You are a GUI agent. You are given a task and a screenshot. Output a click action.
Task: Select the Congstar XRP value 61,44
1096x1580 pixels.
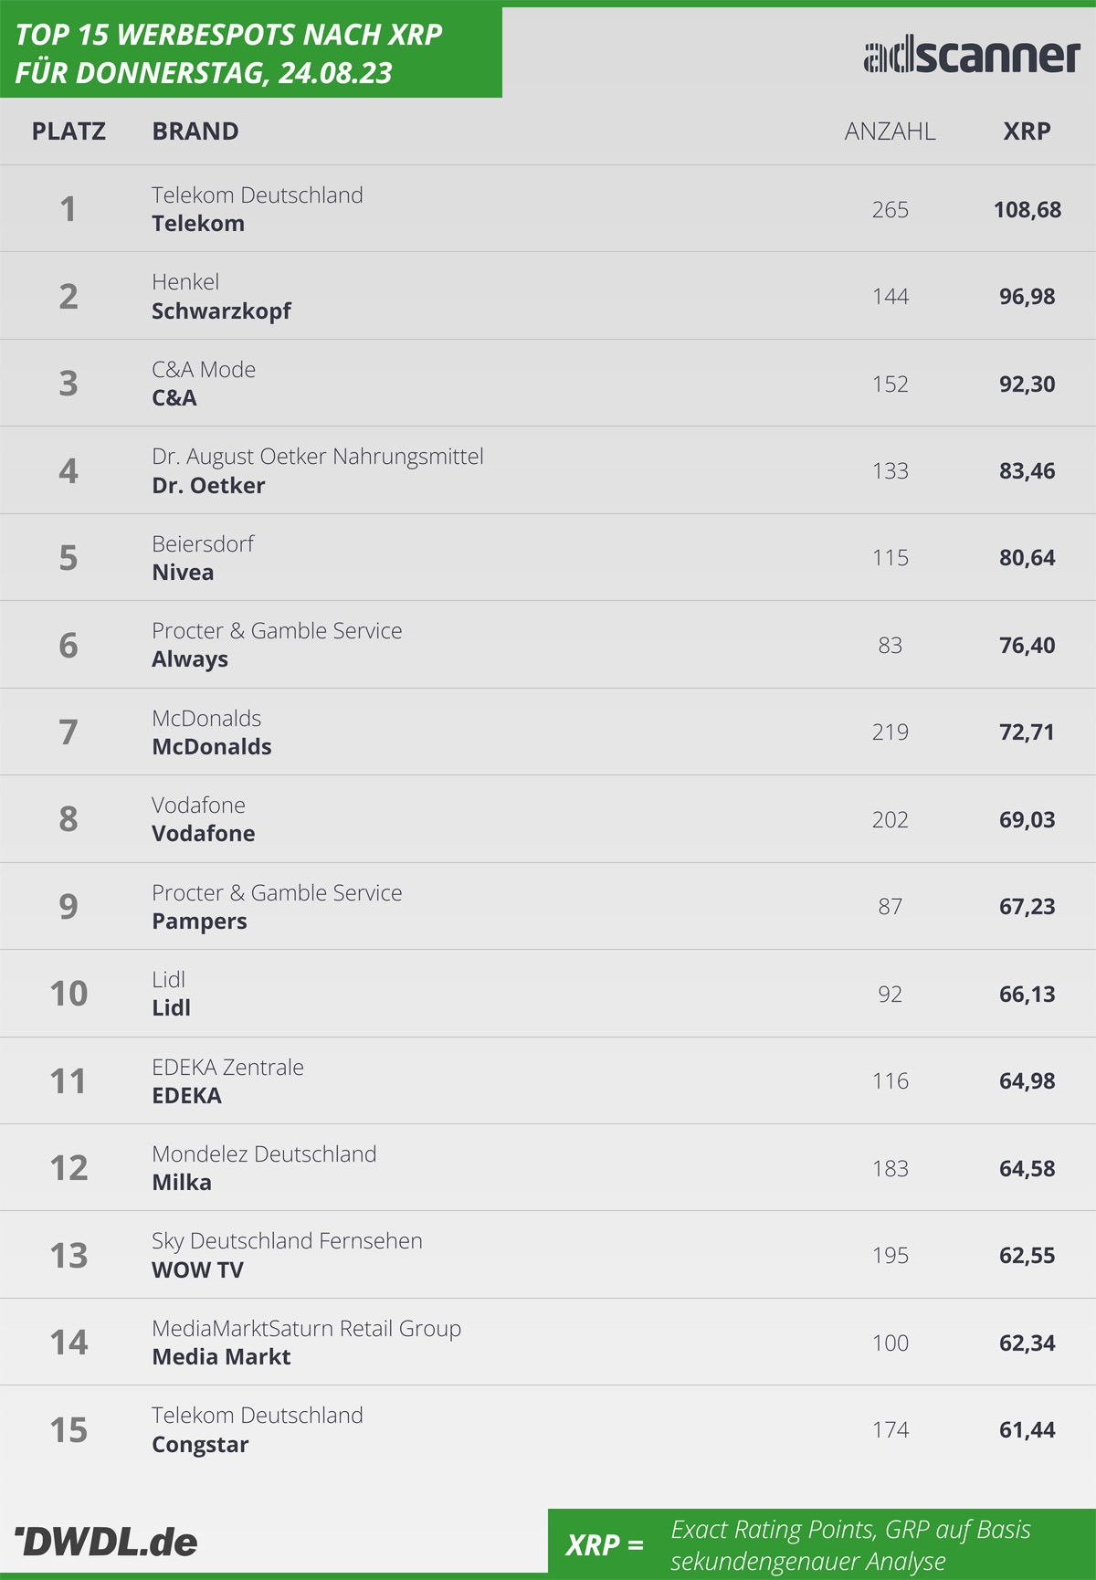click(x=1027, y=1430)
